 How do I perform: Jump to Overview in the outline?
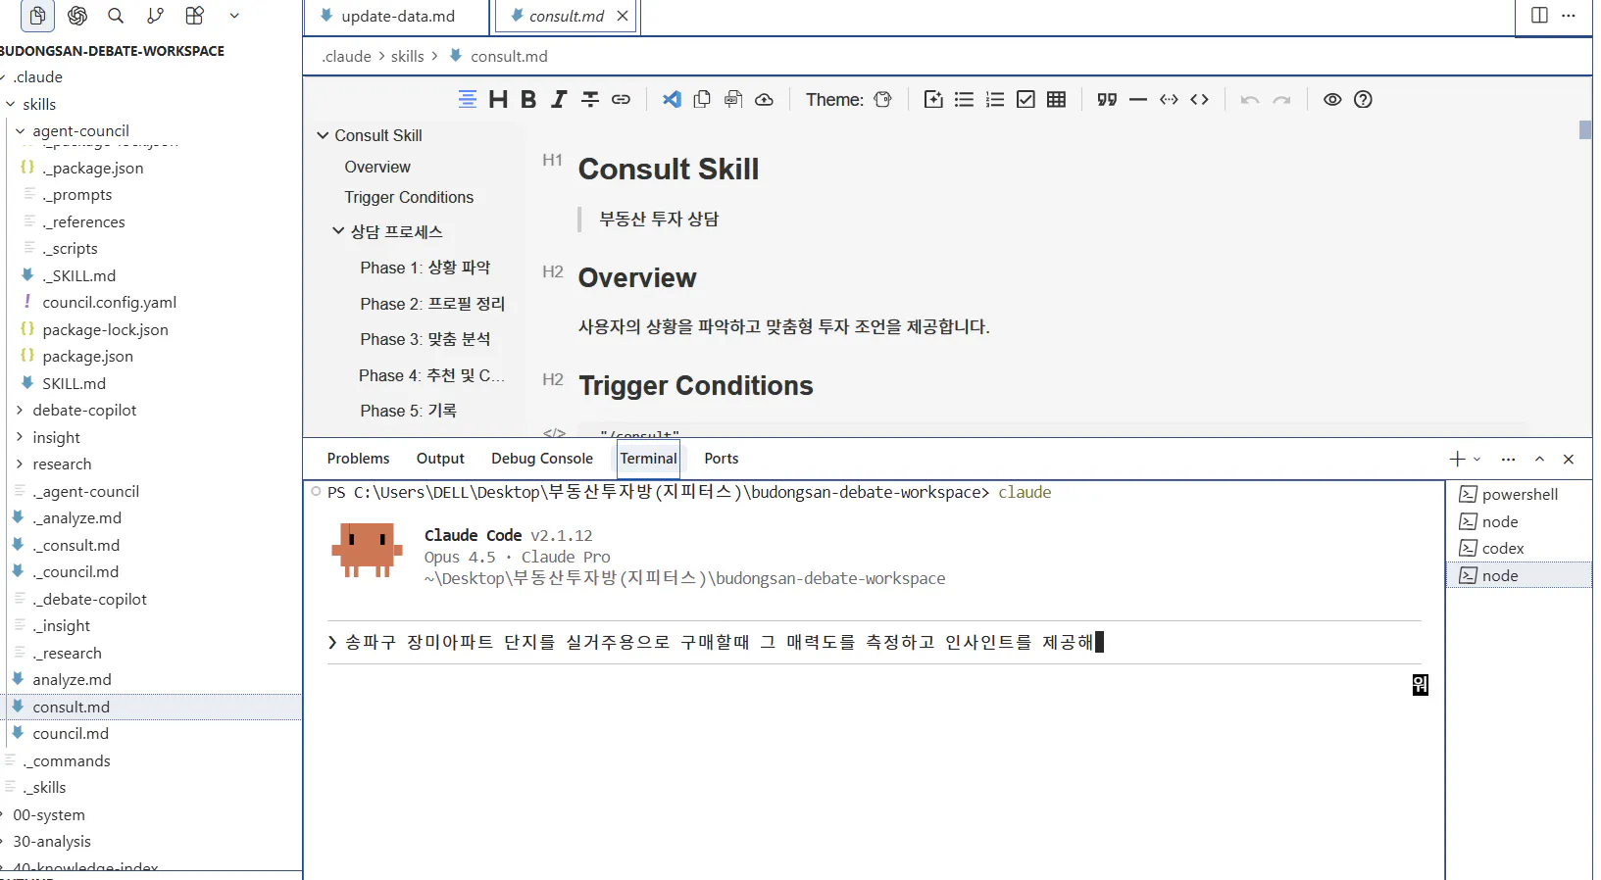pyautogui.click(x=377, y=167)
